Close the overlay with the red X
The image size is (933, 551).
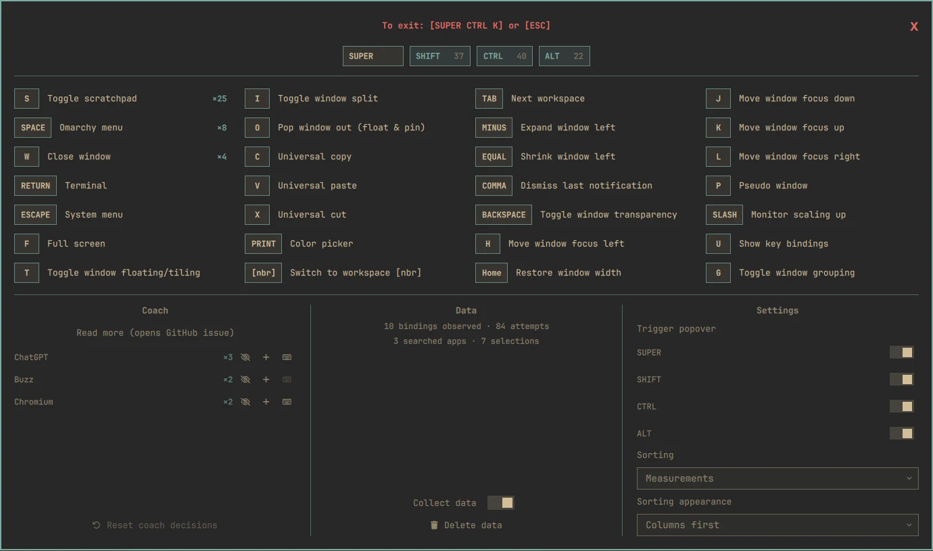(x=914, y=26)
